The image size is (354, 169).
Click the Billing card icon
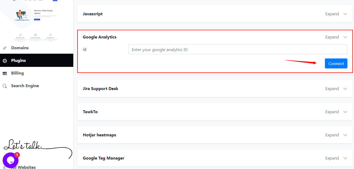pyautogui.click(x=5, y=73)
